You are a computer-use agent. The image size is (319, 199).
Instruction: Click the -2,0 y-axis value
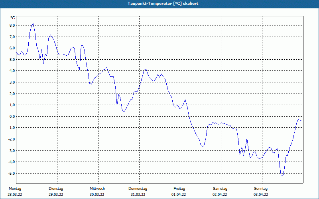12,139
